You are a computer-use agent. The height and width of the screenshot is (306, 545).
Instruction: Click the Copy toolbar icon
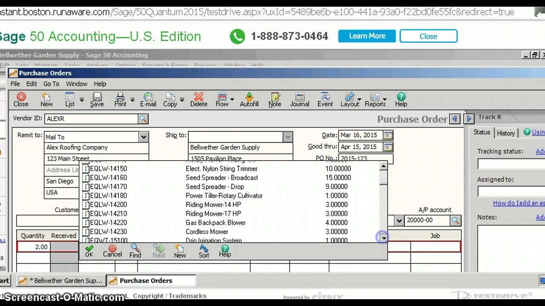point(170,100)
